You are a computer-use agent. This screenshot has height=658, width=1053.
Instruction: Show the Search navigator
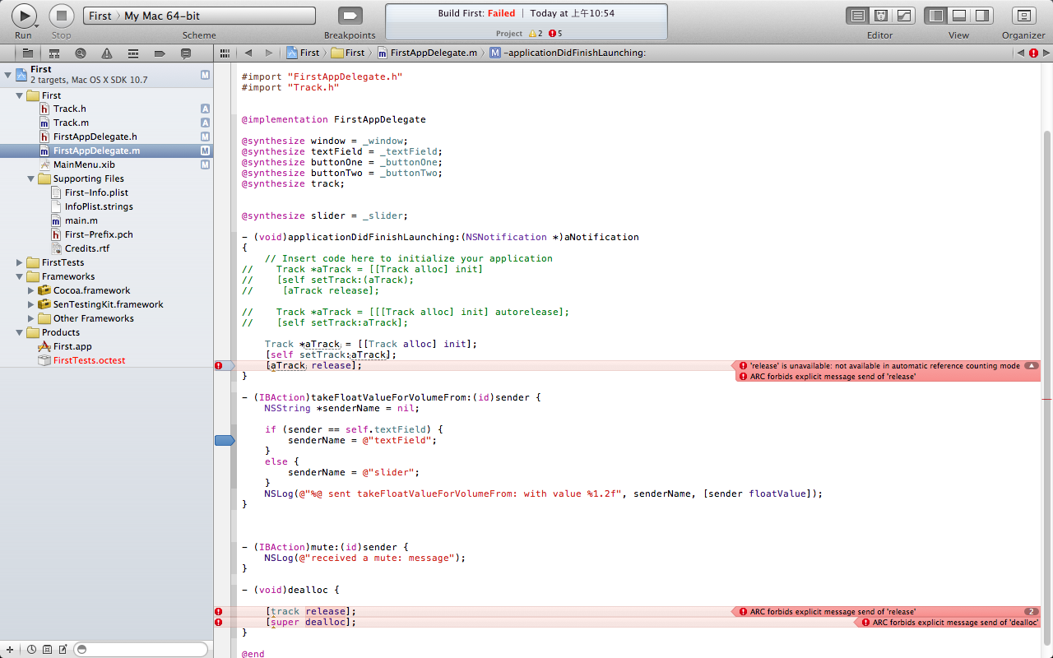(x=80, y=53)
